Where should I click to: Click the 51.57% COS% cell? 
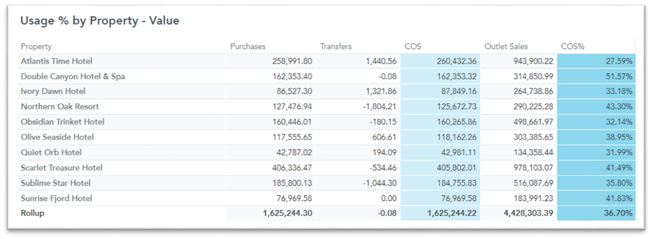click(596, 77)
